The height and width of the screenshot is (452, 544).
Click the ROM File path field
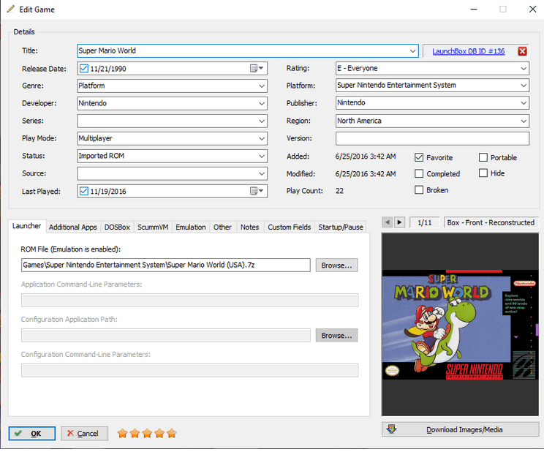[x=166, y=265]
